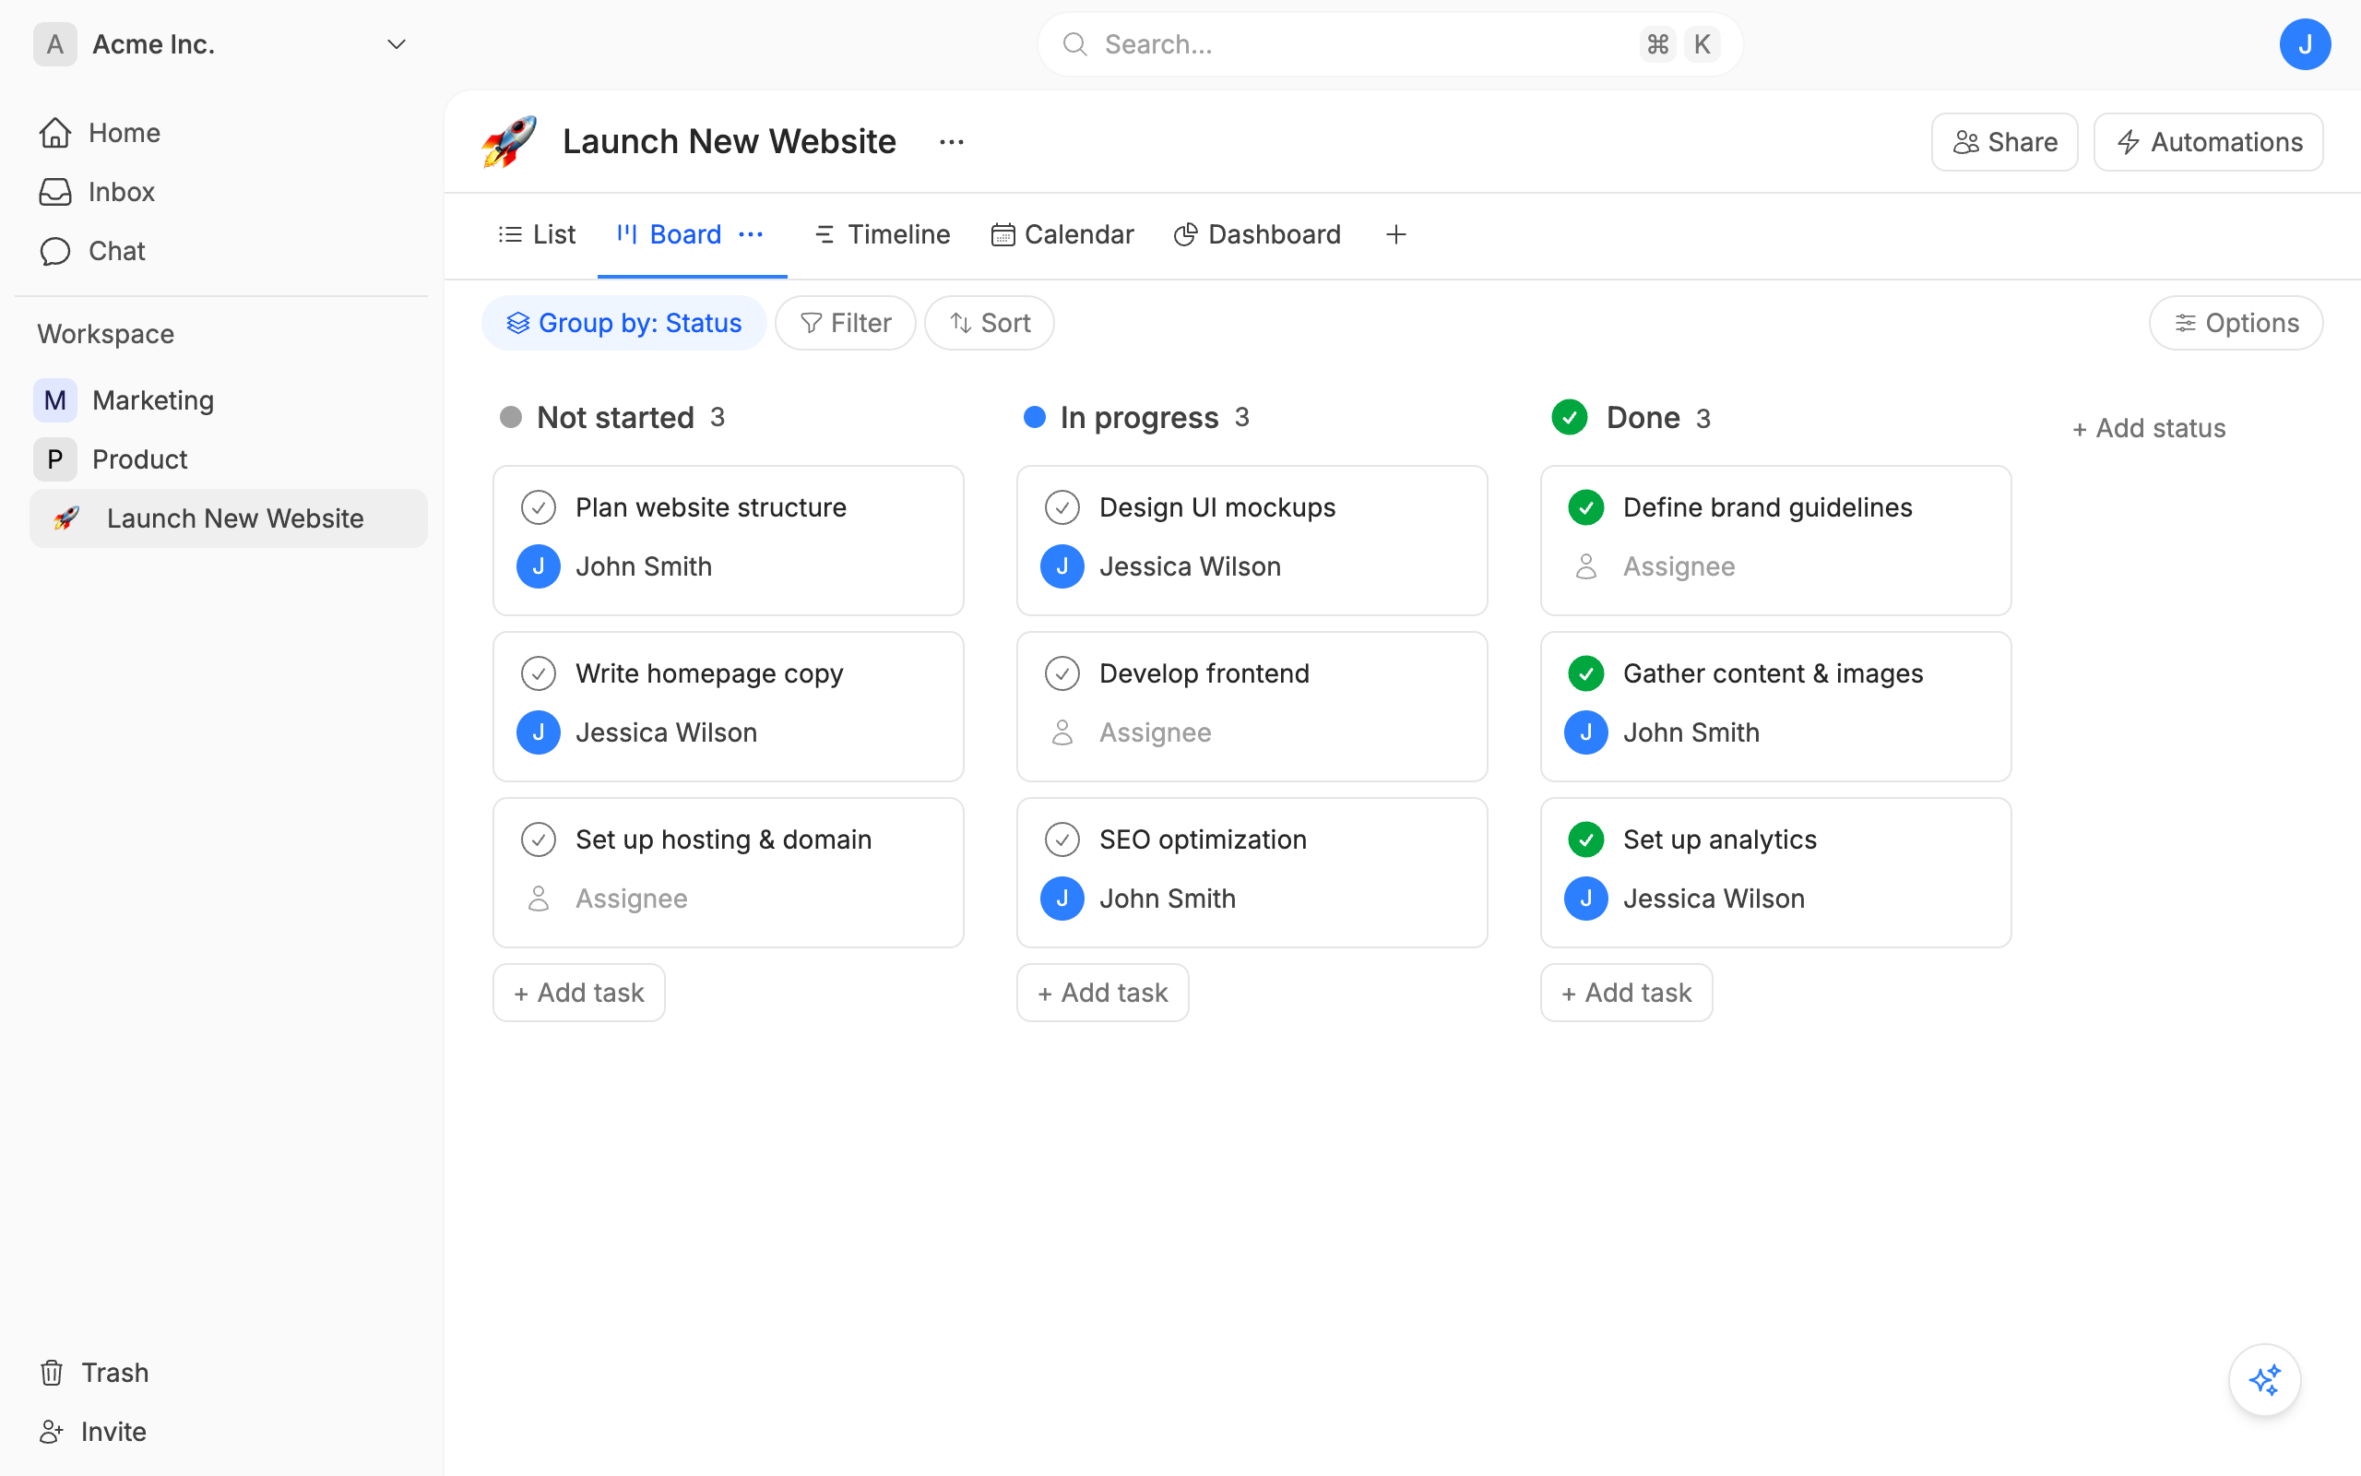Screen dimensions: 2361x1476
Task: Check off the Develop frontend task
Action: point(1062,673)
